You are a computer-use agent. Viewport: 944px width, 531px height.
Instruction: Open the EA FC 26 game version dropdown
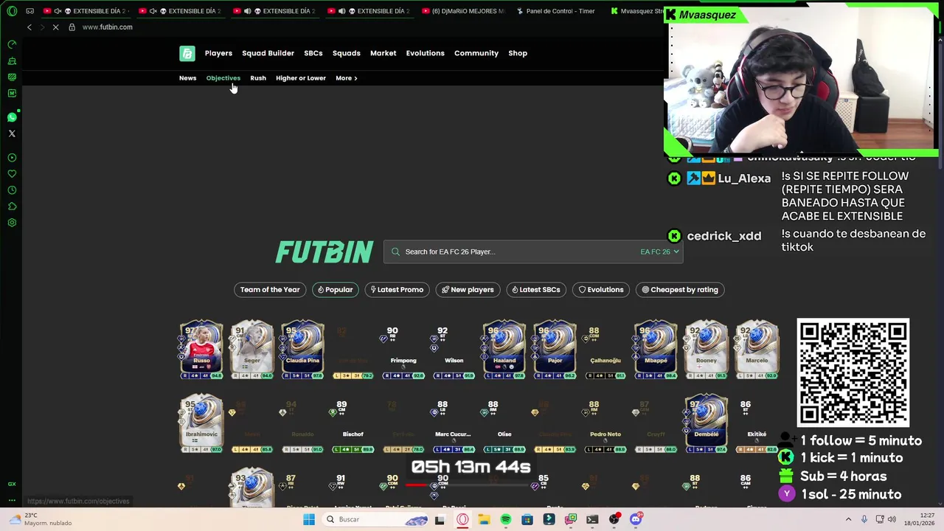coord(659,251)
